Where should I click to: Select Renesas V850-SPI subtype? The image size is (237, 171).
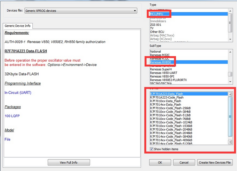click(189, 76)
